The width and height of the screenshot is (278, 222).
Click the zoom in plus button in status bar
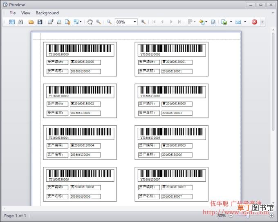click(x=271, y=215)
